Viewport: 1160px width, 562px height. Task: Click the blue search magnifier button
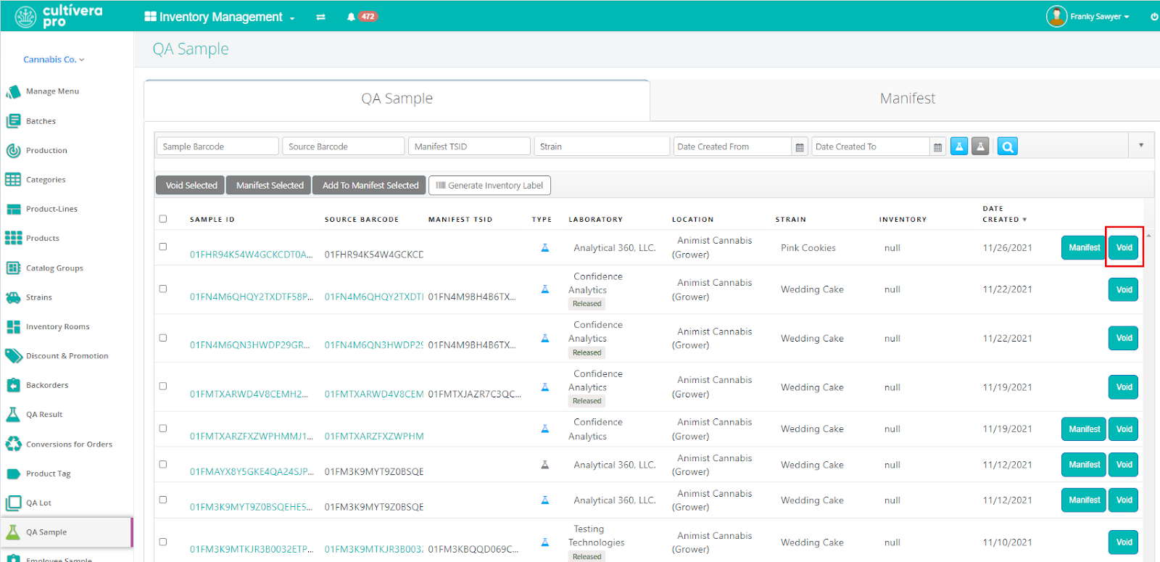[x=1007, y=146]
